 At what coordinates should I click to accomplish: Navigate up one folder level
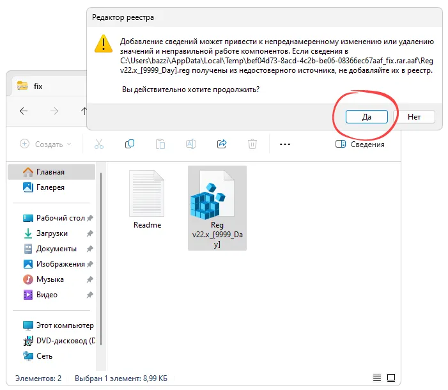click(84, 111)
